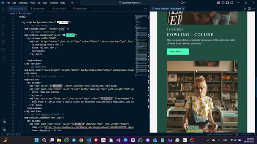Viewport: 257px width, 144px height.
Task: Open the Go menu
Action: point(39,3)
